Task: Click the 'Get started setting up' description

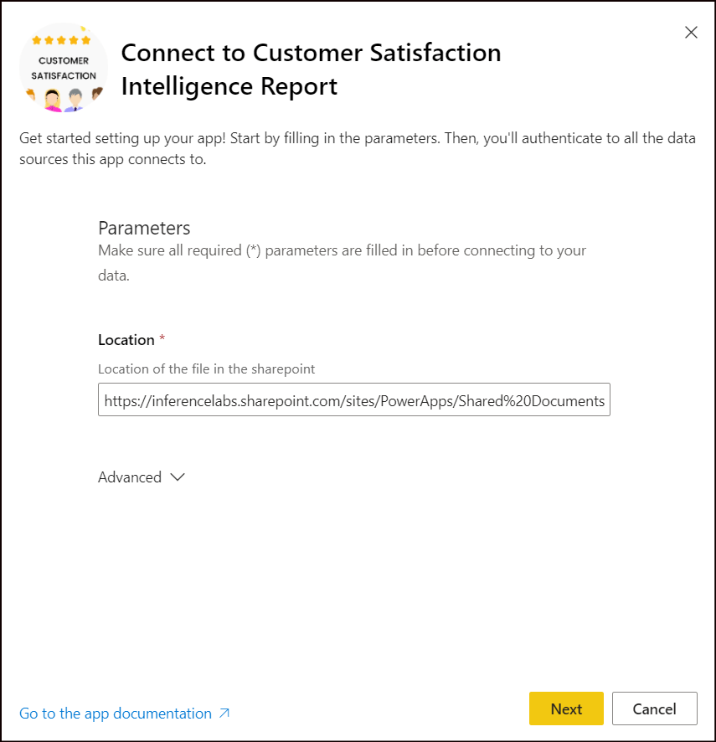Action: point(358,148)
